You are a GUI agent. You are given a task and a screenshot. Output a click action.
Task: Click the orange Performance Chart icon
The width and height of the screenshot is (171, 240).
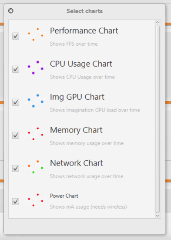(36, 34)
